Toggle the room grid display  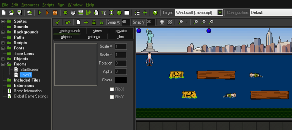pyautogui.click(x=162, y=22)
